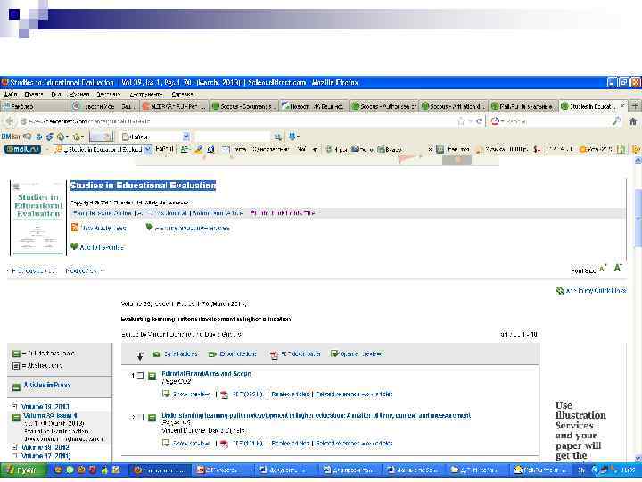Click the alert green icon beside RSS feed
The width and height of the screenshot is (642, 482).
149,227
